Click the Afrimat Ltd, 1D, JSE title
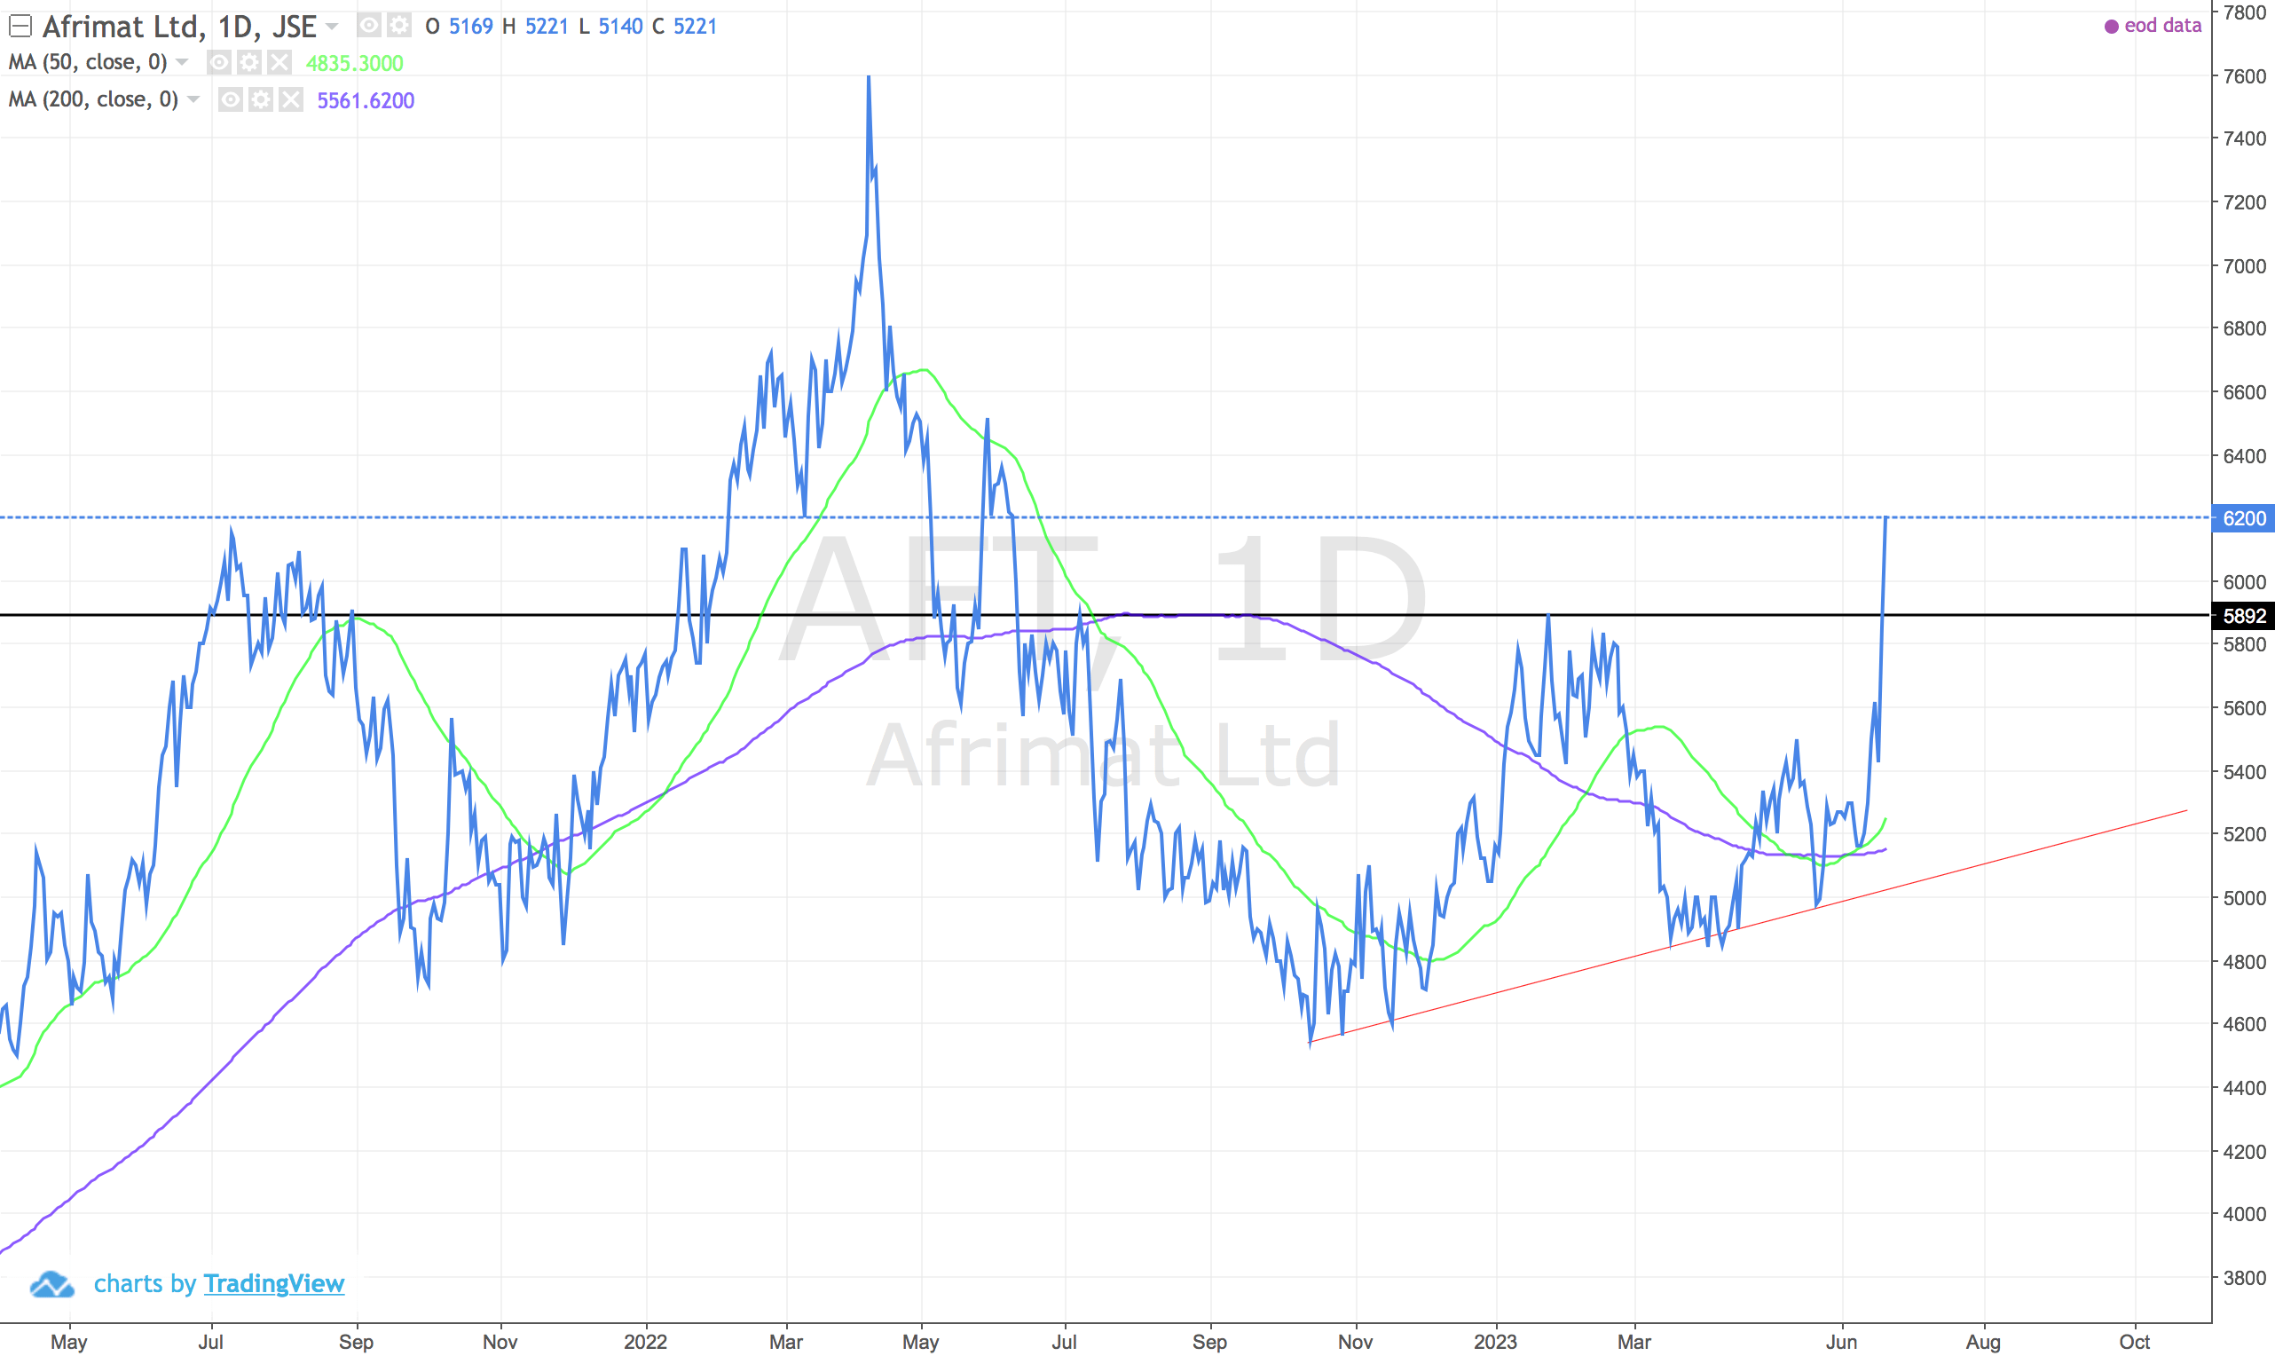 point(179,27)
